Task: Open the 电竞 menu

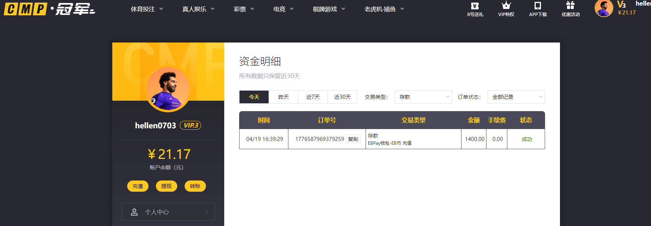Action: tap(279, 9)
